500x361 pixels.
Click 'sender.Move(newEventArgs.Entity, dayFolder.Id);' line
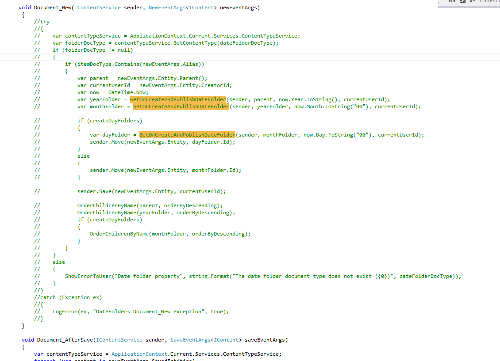[x=162, y=142]
